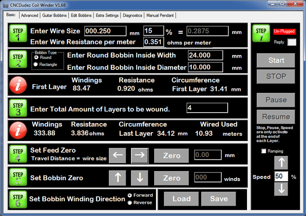Click the last layer circumference value 34.12

coord(166,134)
